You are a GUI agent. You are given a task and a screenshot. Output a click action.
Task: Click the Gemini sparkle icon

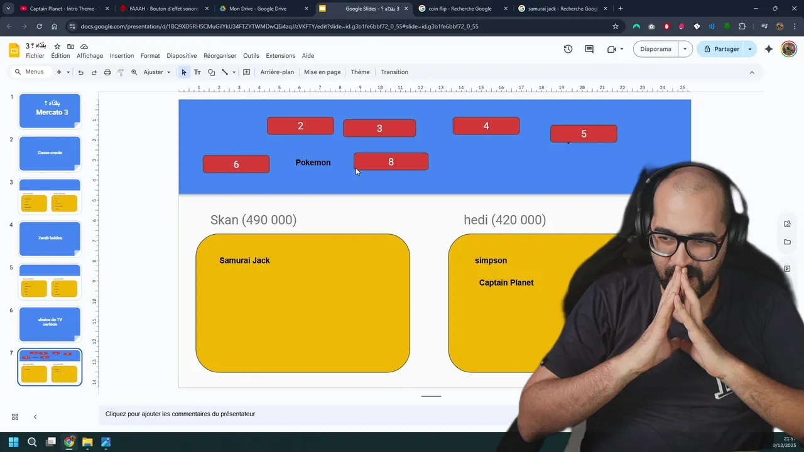[x=769, y=49]
